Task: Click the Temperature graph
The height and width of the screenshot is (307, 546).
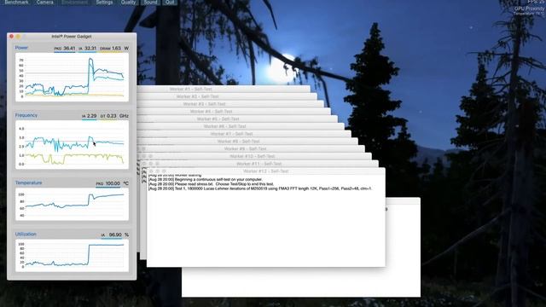Action: 72,204
